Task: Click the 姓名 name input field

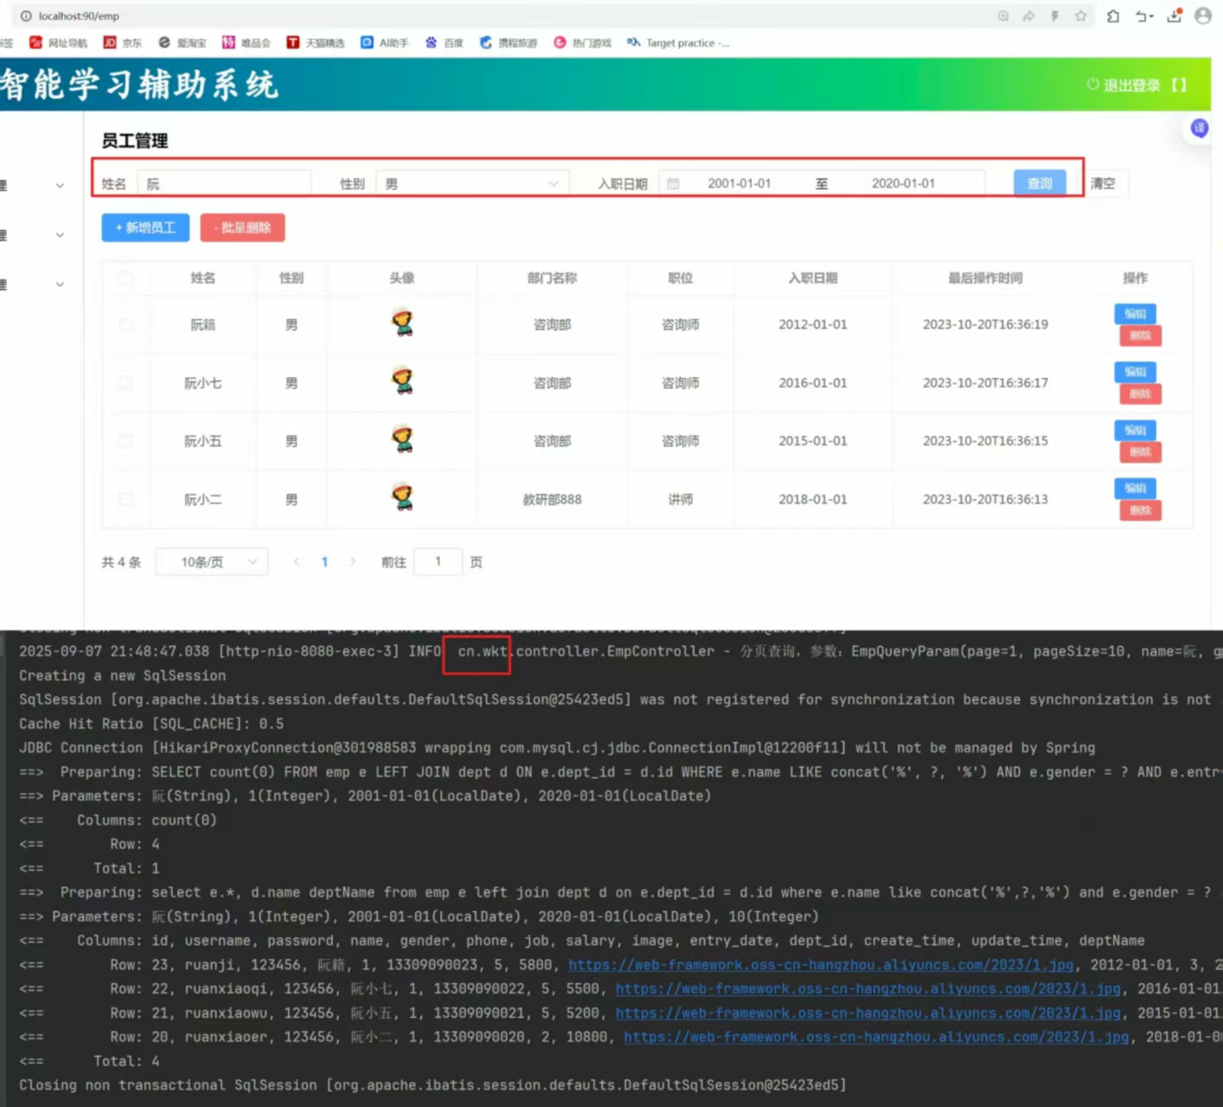Action: (225, 183)
